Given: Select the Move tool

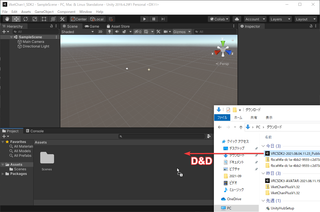Looking at the screenshot, I should click(16, 19).
